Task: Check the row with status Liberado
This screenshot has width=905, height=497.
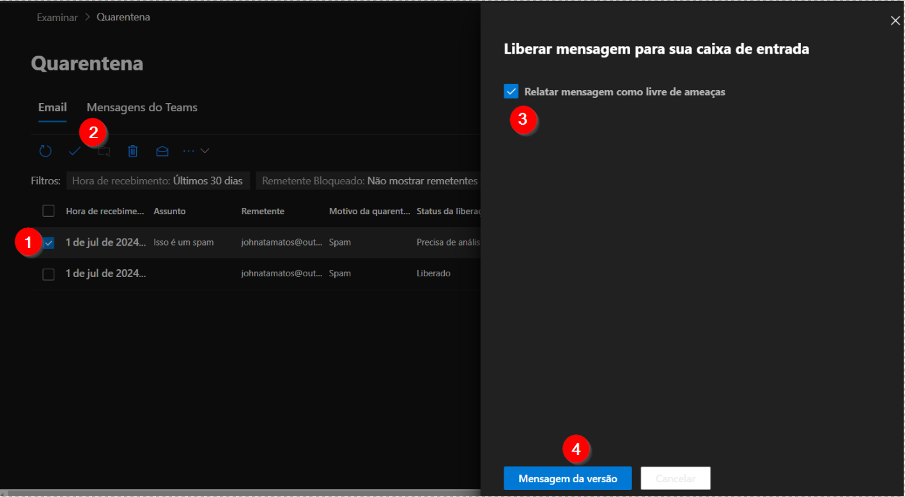Action: 49,274
